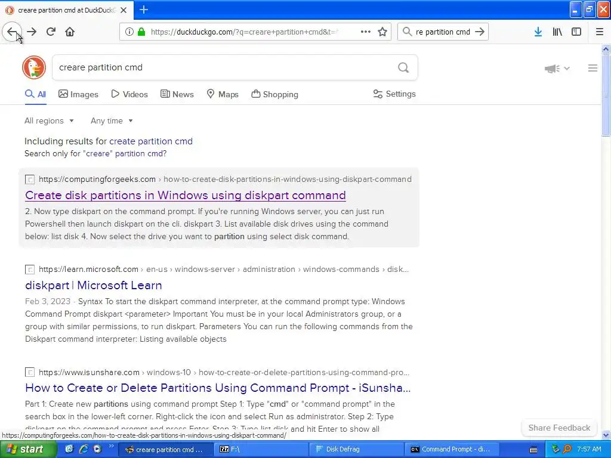Viewport: 611px width, 458px height.
Task: Expand the Any time filter
Action: pos(112,120)
